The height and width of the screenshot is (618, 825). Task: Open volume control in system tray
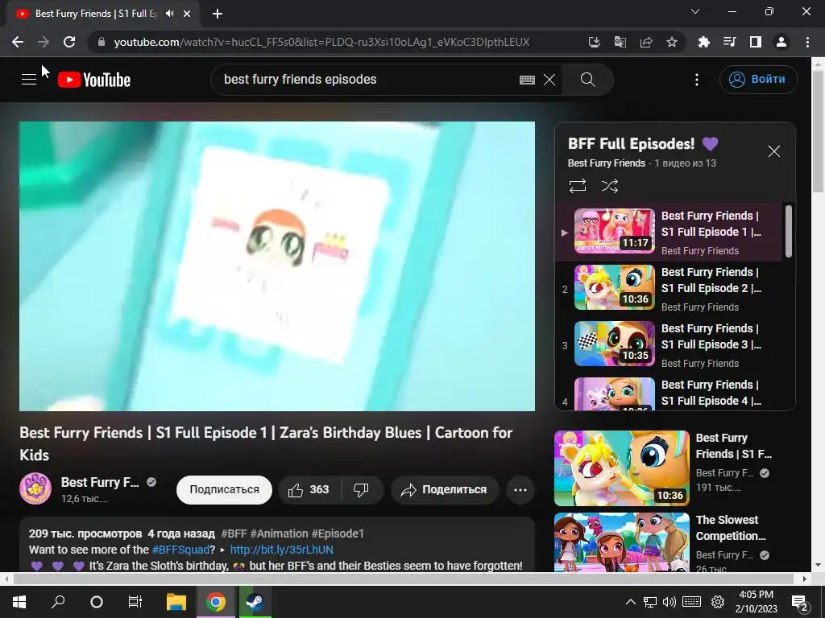[670, 602]
